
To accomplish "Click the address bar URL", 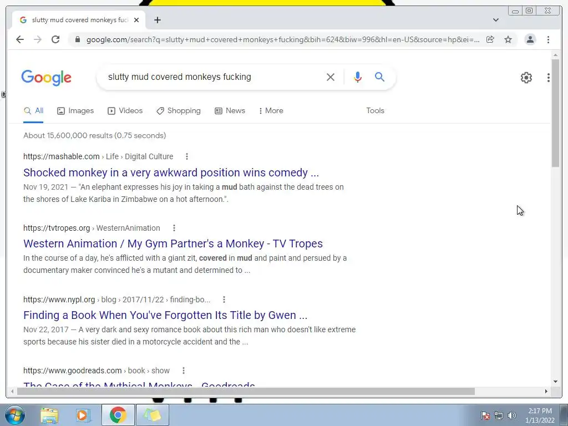I will (x=282, y=39).
